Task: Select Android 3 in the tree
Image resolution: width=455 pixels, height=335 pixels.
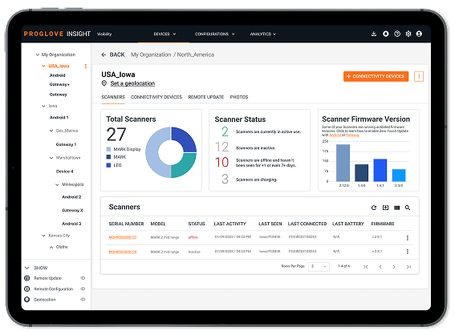Action: (x=71, y=224)
